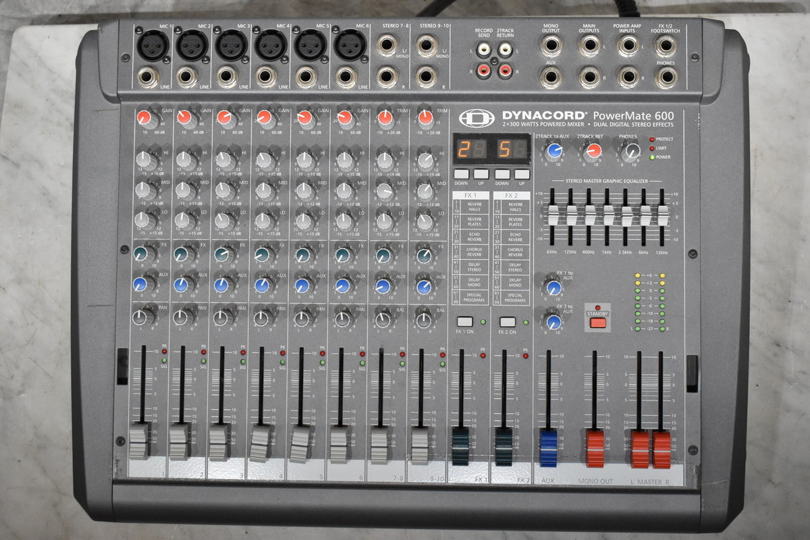Click the MONO OUTPUT jack
This screenshot has width=810, height=540.
click(551, 47)
